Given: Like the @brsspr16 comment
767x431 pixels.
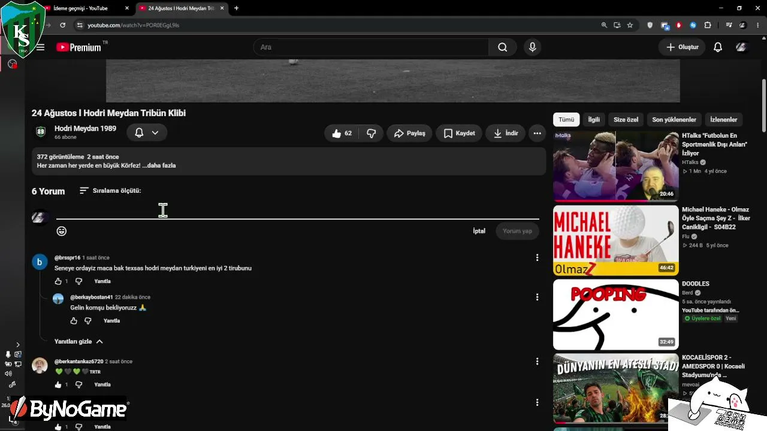Looking at the screenshot, I should [58, 281].
